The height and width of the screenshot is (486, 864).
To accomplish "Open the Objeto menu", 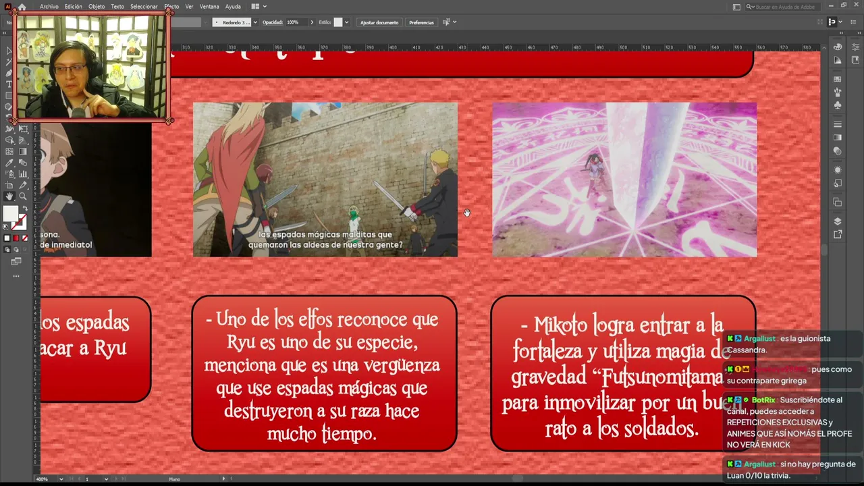I will click(97, 6).
